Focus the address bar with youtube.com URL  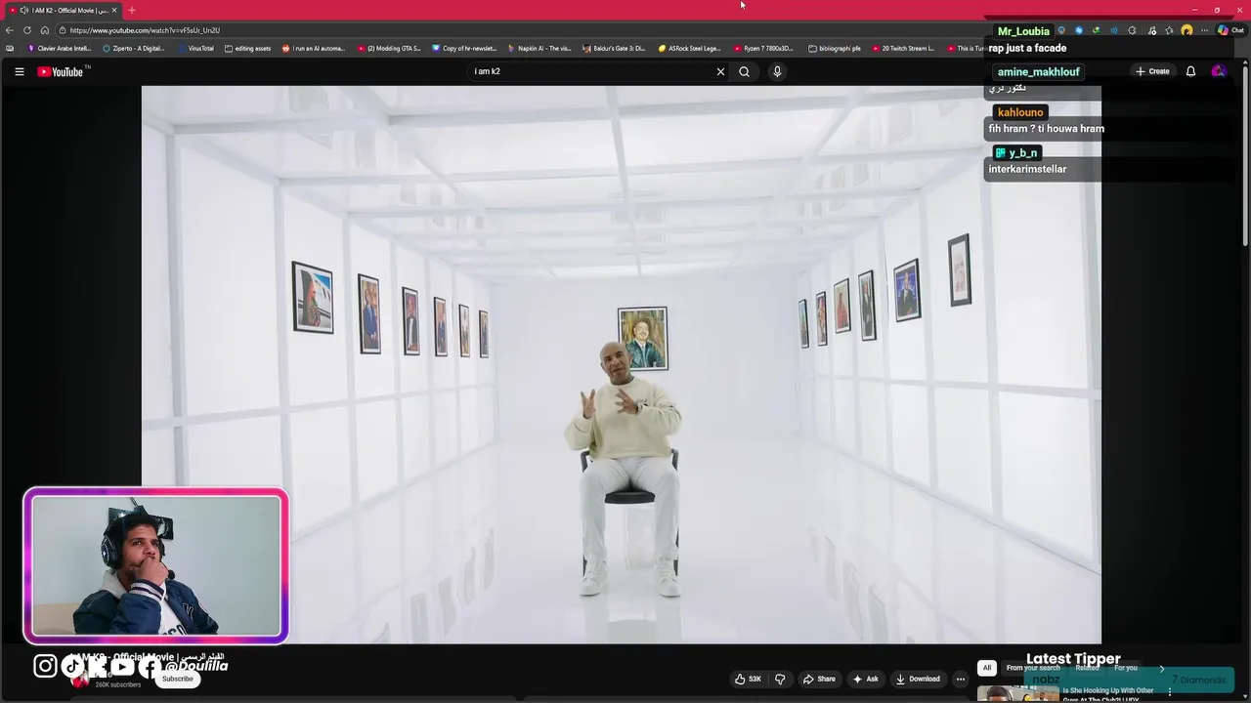(x=518, y=30)
